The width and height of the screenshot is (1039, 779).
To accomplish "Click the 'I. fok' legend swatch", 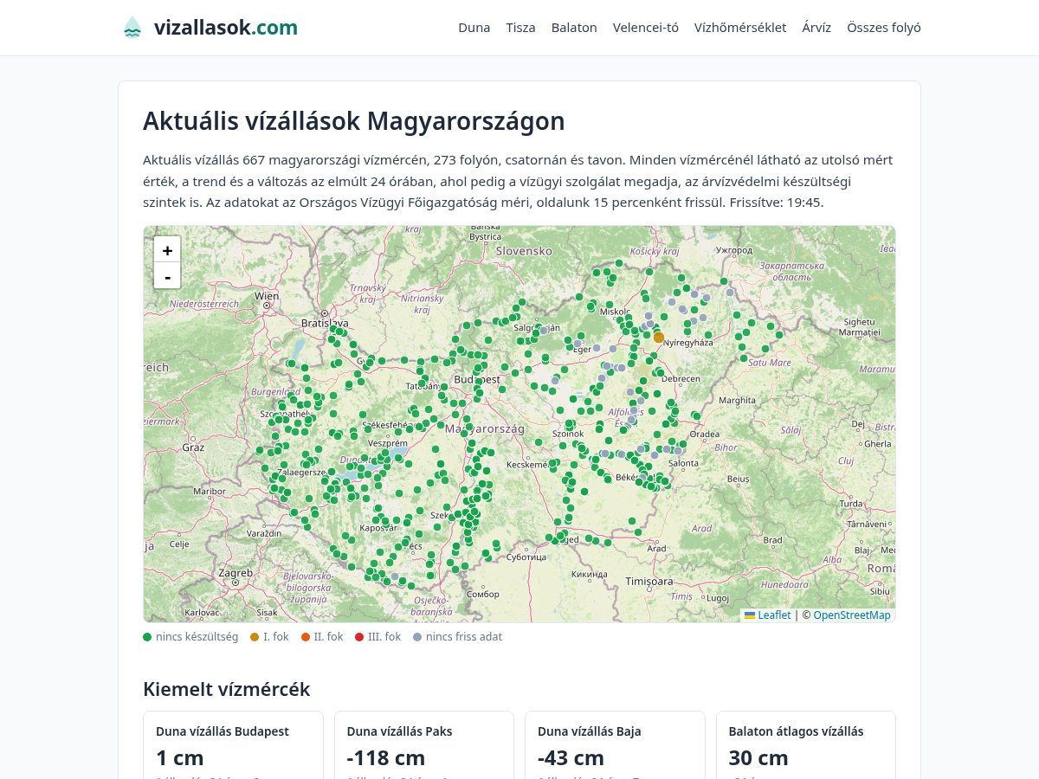I will coord(255,637).
